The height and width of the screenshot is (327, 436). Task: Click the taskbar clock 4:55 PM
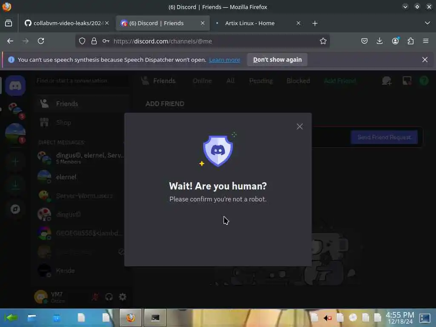tap(400, 318)
